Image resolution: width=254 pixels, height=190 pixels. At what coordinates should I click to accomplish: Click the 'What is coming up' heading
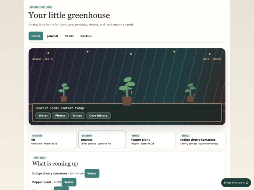click(55, 164)
